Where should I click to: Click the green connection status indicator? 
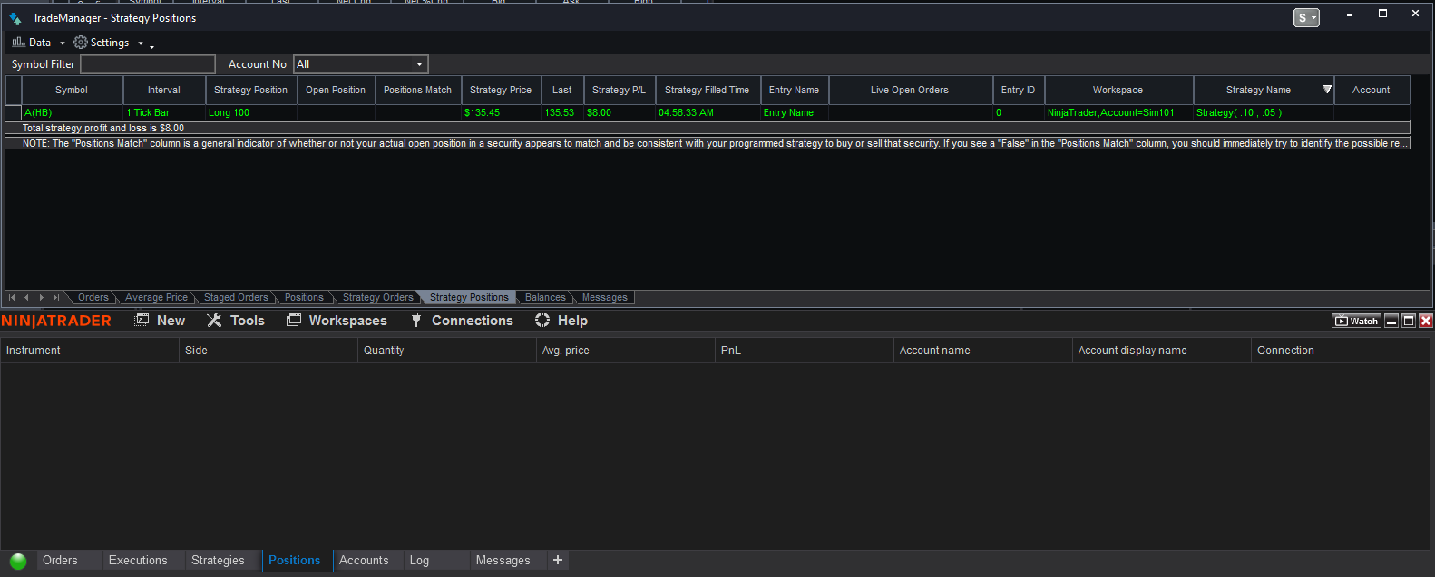(x=18, y=561)
